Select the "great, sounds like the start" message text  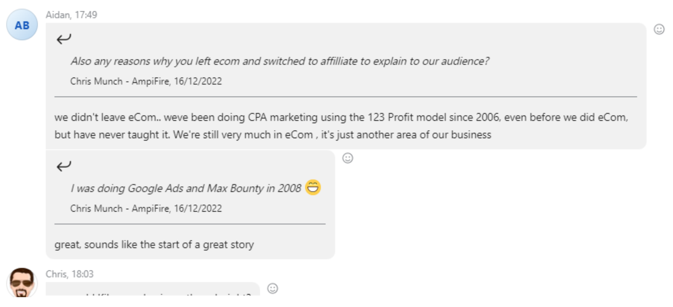154,245
